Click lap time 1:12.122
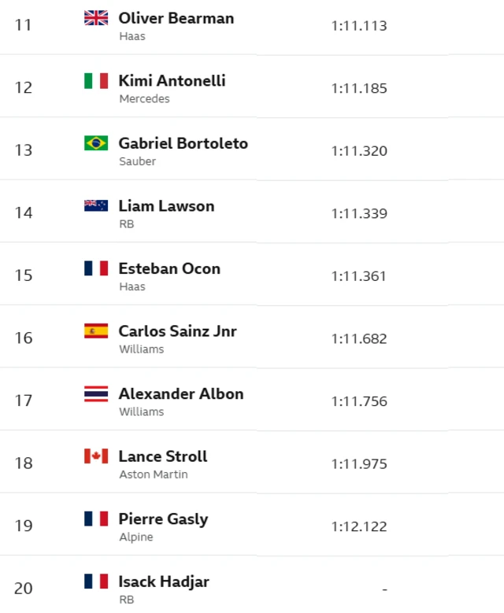504x613 pixels. click(359, 526)
